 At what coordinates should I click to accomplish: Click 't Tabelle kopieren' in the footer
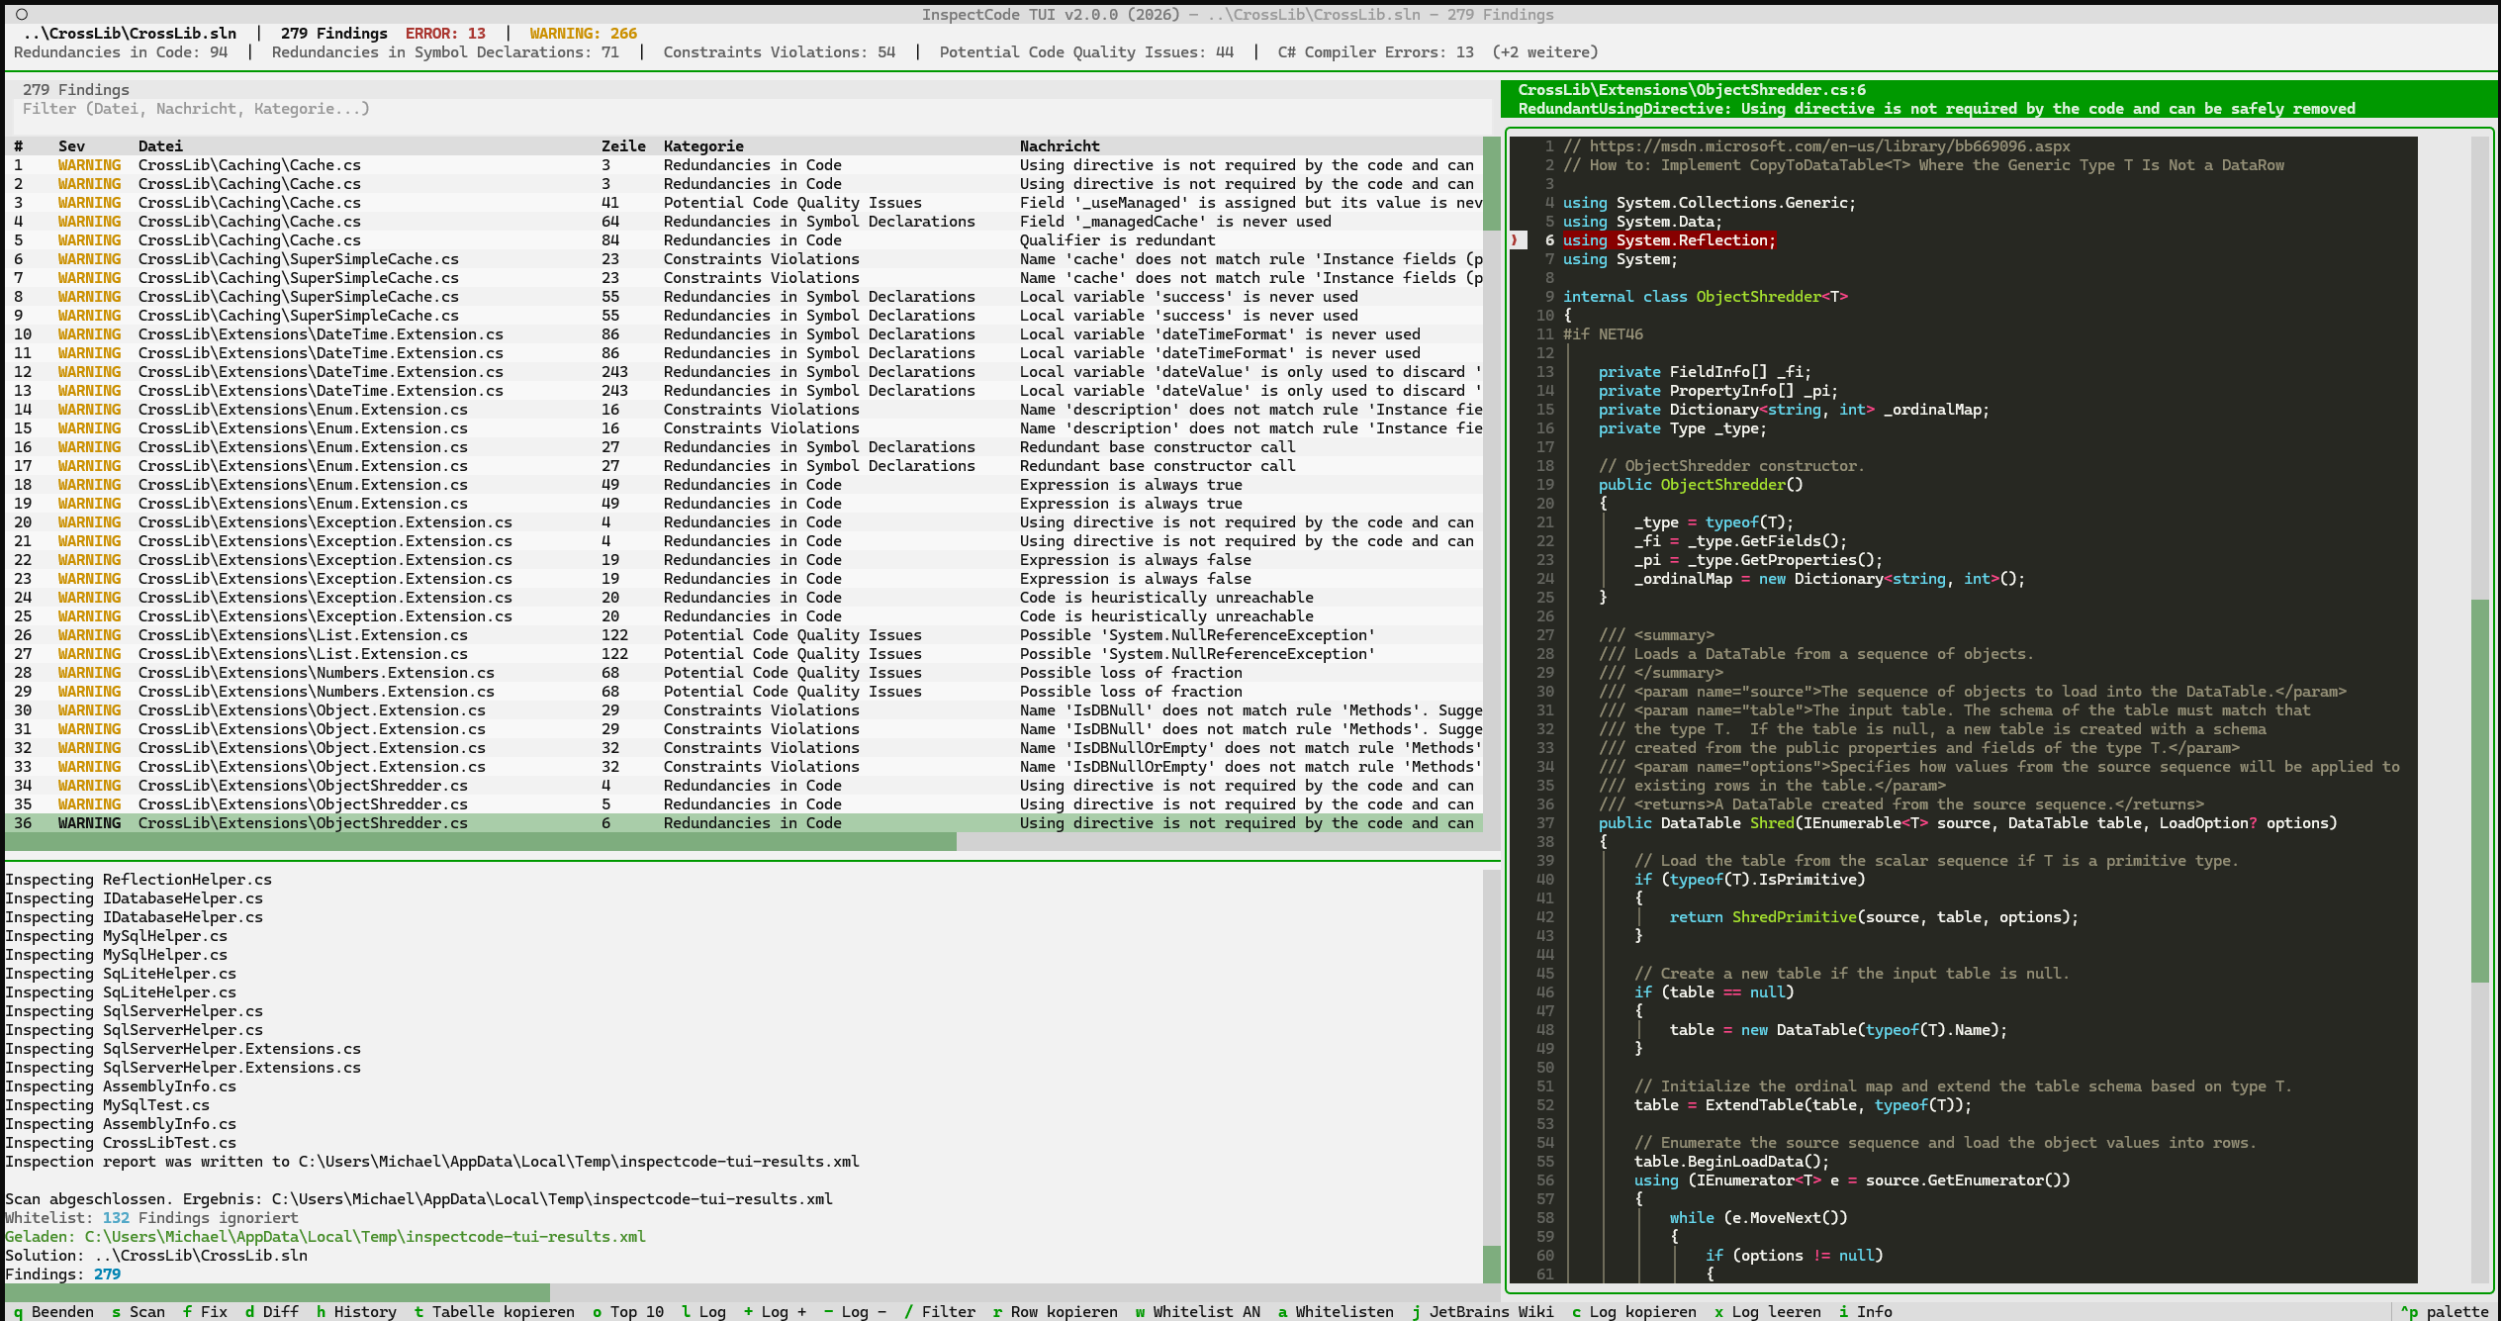point(495,1311)
